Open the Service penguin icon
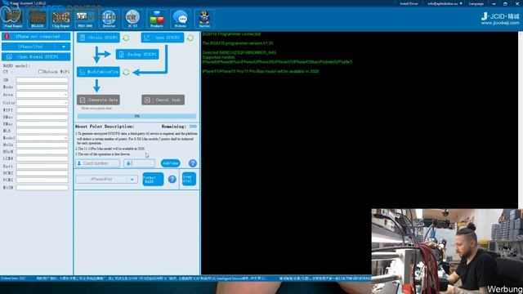This screenshot has width=523, height=294. click(204, 18)
